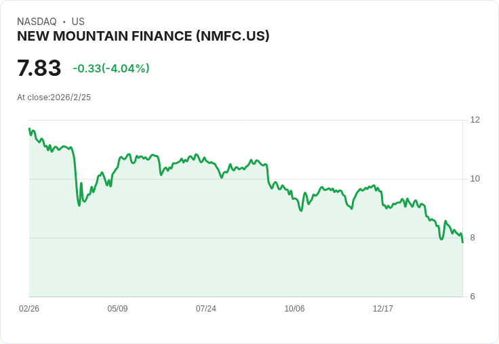Click the 8 y-axis price label
Viewport: 499px width, 344px height.
point(473,238)
